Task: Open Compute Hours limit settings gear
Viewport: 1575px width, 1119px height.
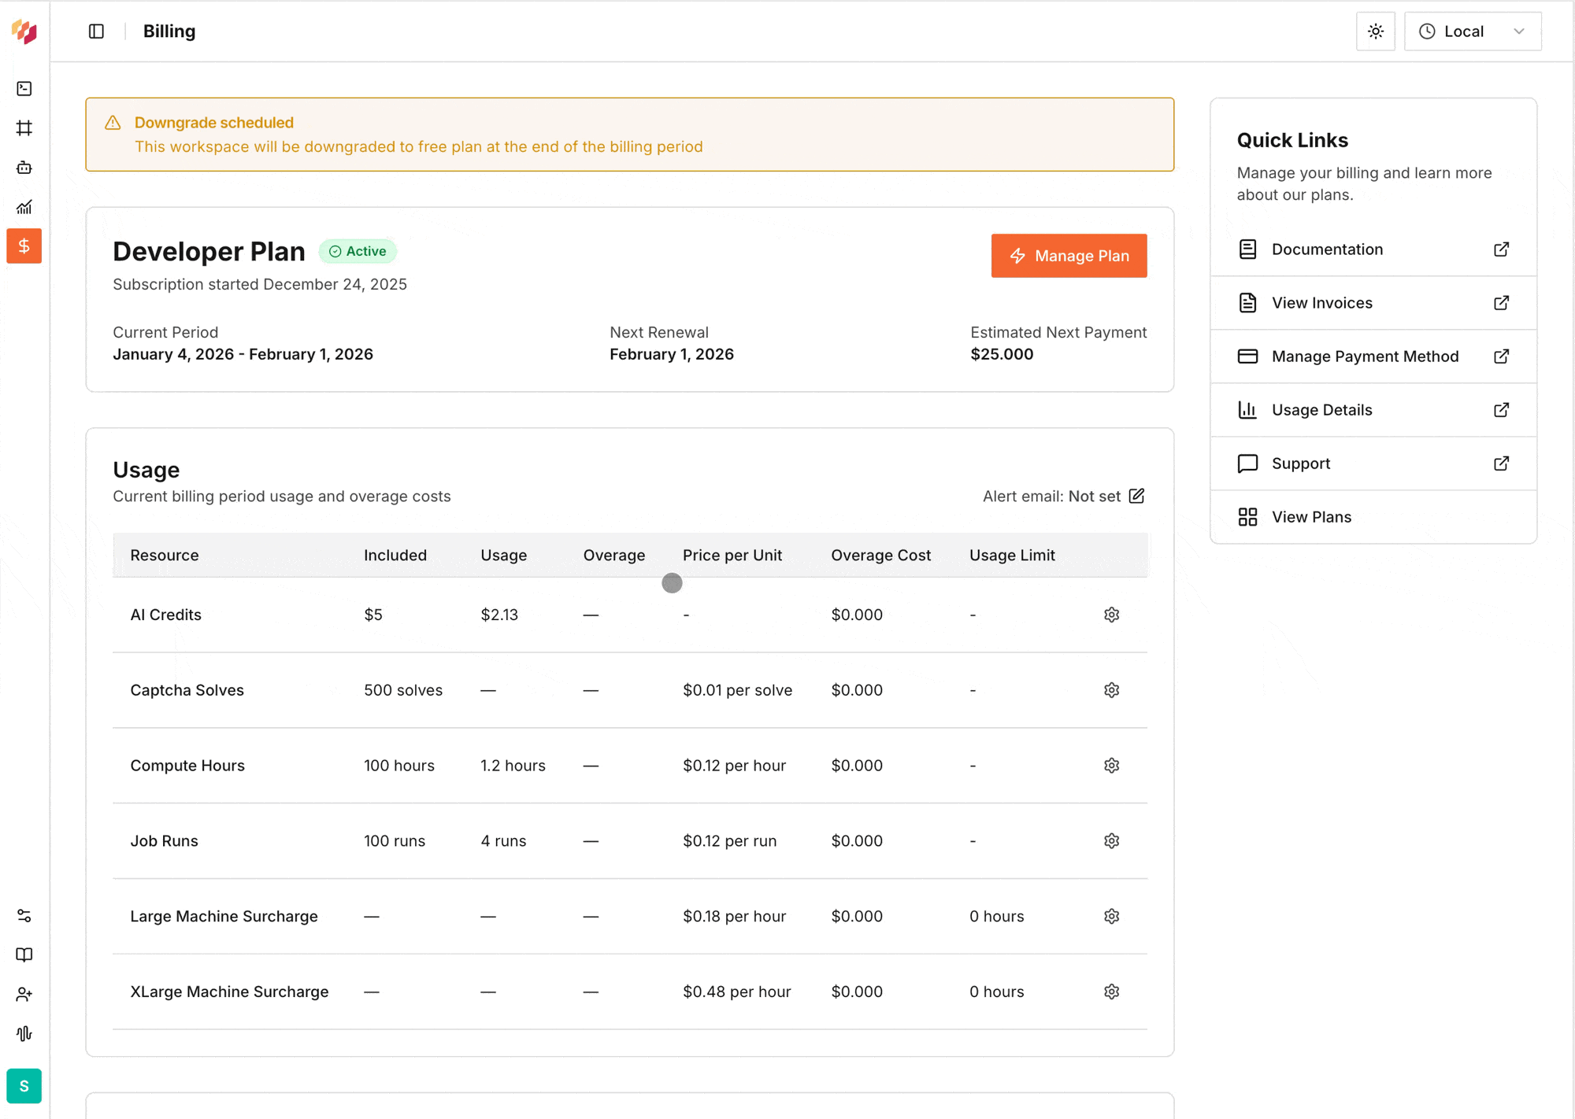Action: pyautogui.click(x=1111, y=766)
